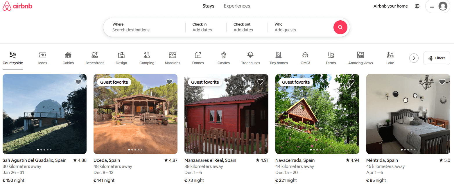Image resolution: width=454 pixels, height=190 pixels.
Task: Save the Navacerrada listing to wishlist
Action: pos(351,82)
